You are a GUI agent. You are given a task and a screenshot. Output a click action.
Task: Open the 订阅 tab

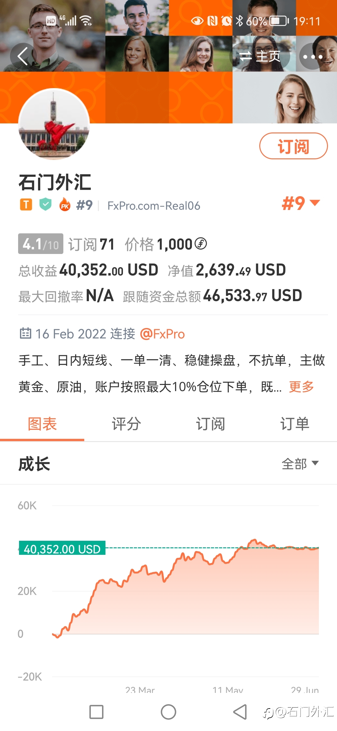point(211,424)
